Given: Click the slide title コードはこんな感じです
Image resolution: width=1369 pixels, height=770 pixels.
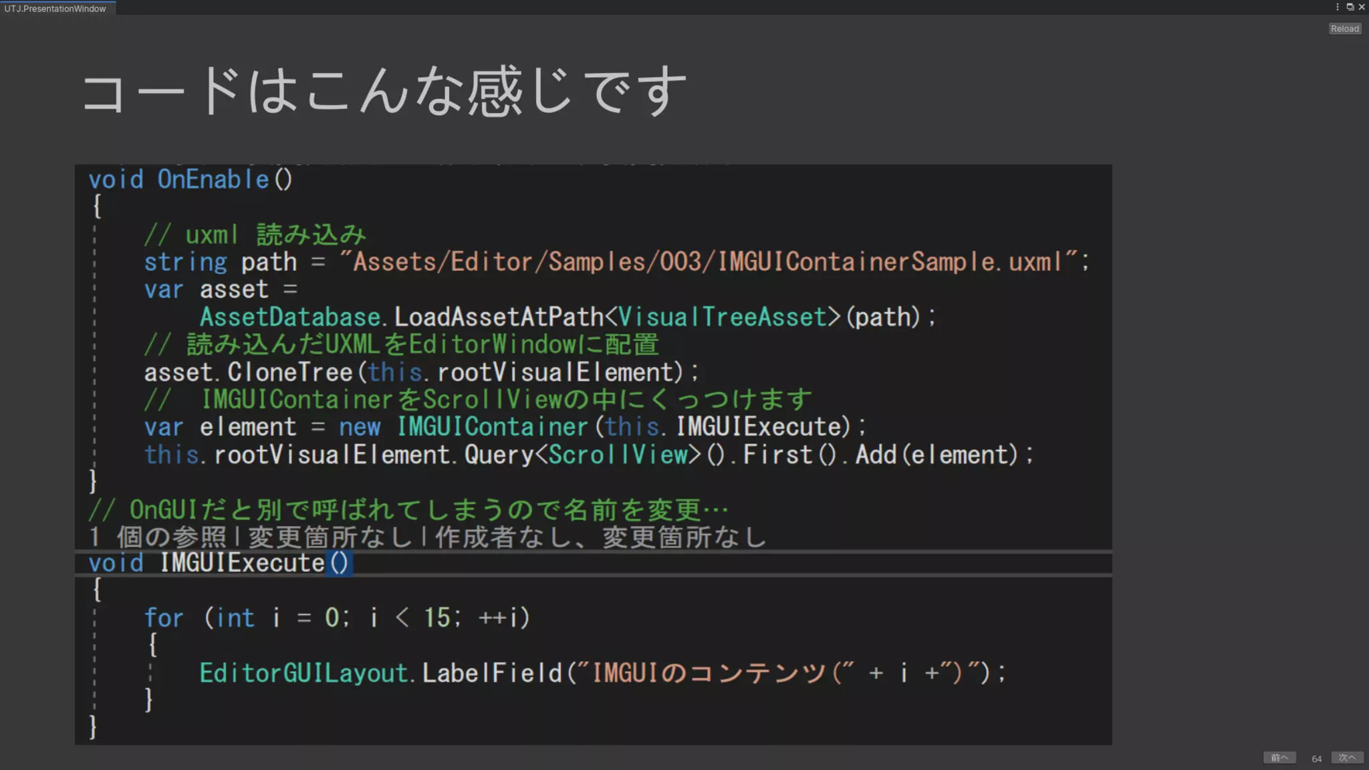Looking at the screenshot, I should (384, 91).
